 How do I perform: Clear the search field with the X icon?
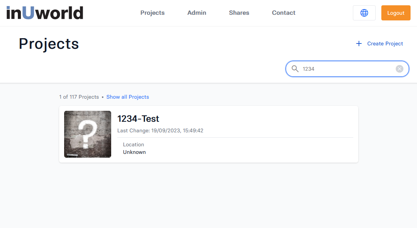pyautogui.click(x=399, y=69)
